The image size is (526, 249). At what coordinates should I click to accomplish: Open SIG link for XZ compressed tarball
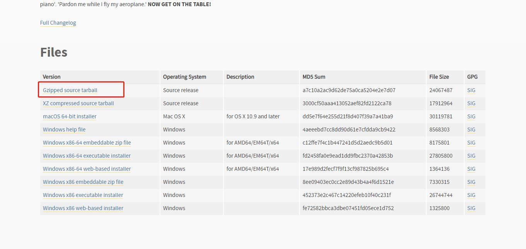point(471,103)
